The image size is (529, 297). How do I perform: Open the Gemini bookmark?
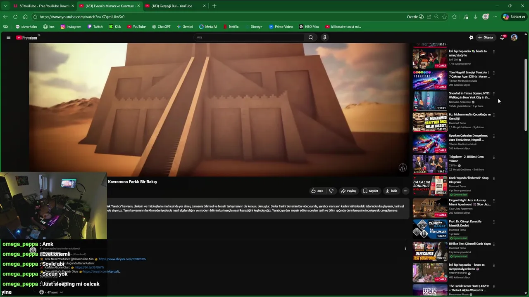185,26
